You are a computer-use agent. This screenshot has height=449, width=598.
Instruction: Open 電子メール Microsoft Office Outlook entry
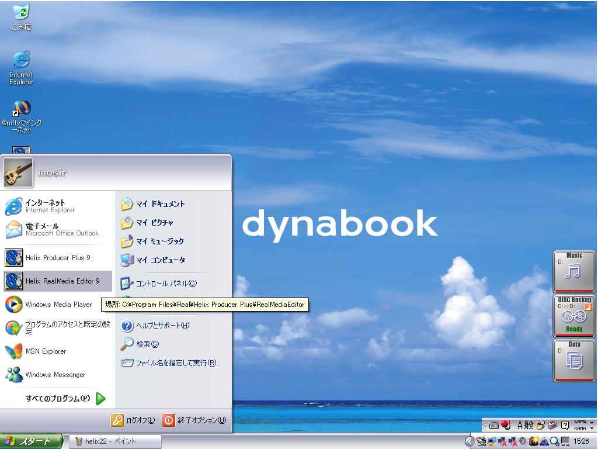[58, 229]
